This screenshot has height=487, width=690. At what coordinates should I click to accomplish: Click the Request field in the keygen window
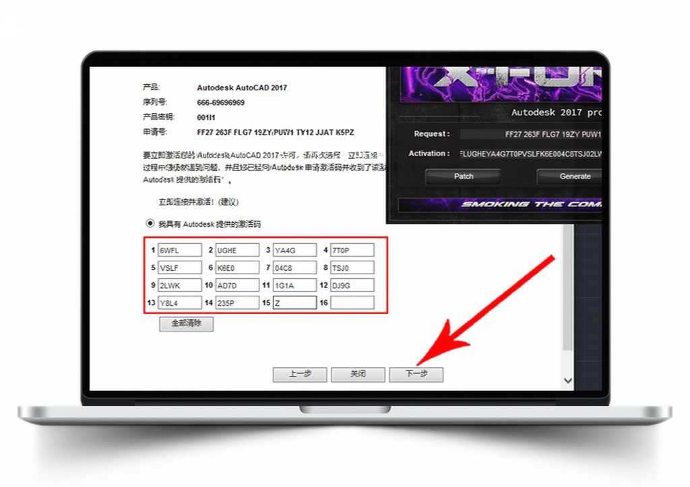[x=531, y=134]
